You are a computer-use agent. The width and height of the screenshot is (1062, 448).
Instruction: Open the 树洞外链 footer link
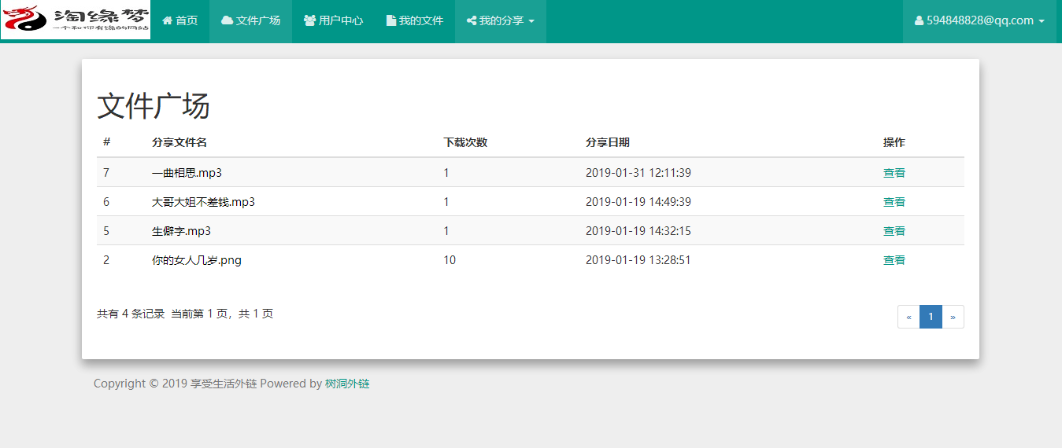click(x=347, y=384)
